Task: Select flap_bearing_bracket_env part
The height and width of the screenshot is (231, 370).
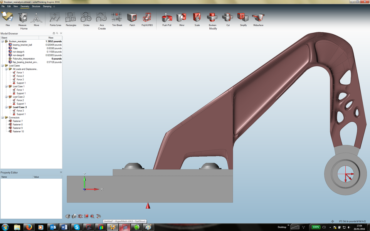Action: (25, 62)
